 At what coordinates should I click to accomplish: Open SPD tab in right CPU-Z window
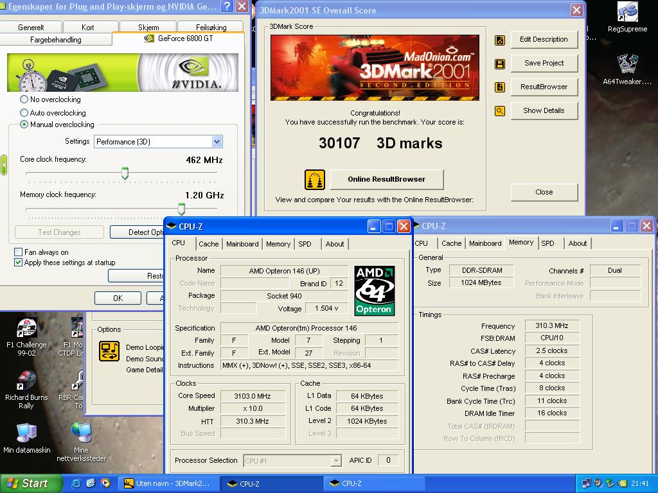click(547, 243)
